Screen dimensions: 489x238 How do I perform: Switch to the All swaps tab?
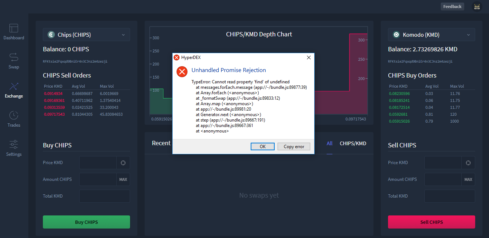tap(329, 143)
